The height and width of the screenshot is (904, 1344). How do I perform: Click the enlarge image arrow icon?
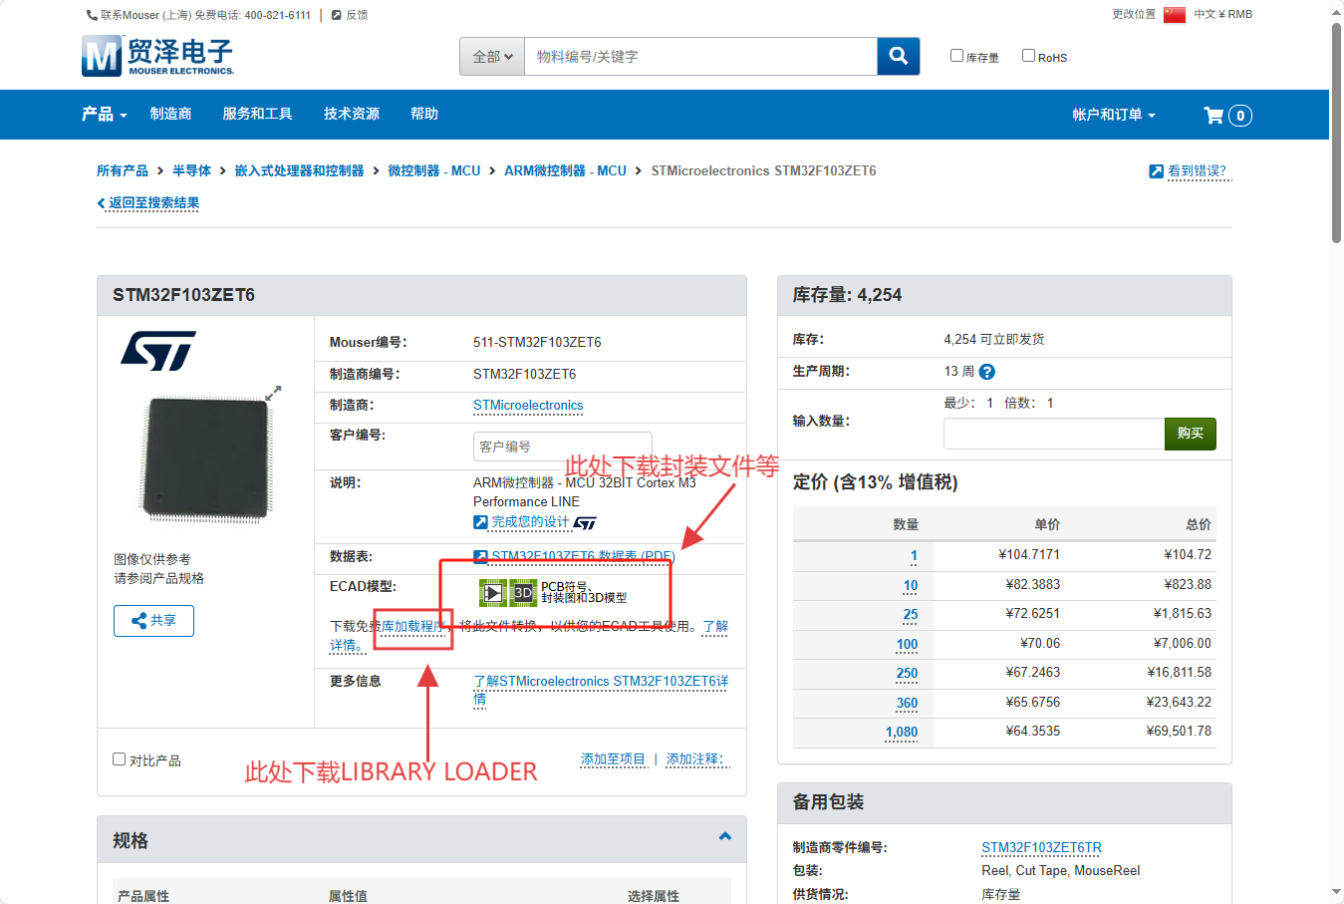pos(273,394)
